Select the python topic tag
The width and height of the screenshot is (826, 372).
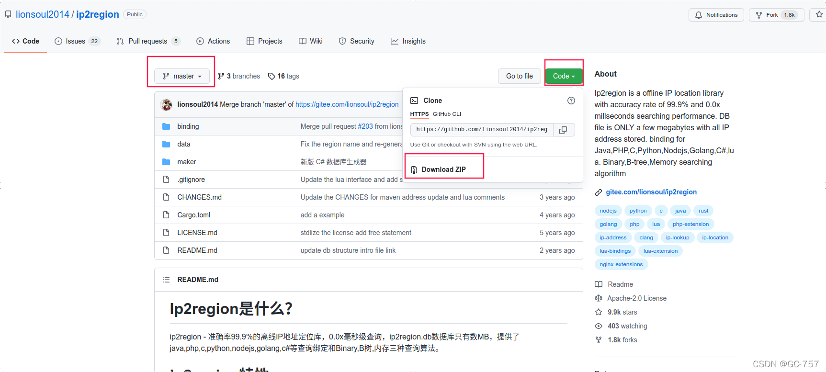638,211
